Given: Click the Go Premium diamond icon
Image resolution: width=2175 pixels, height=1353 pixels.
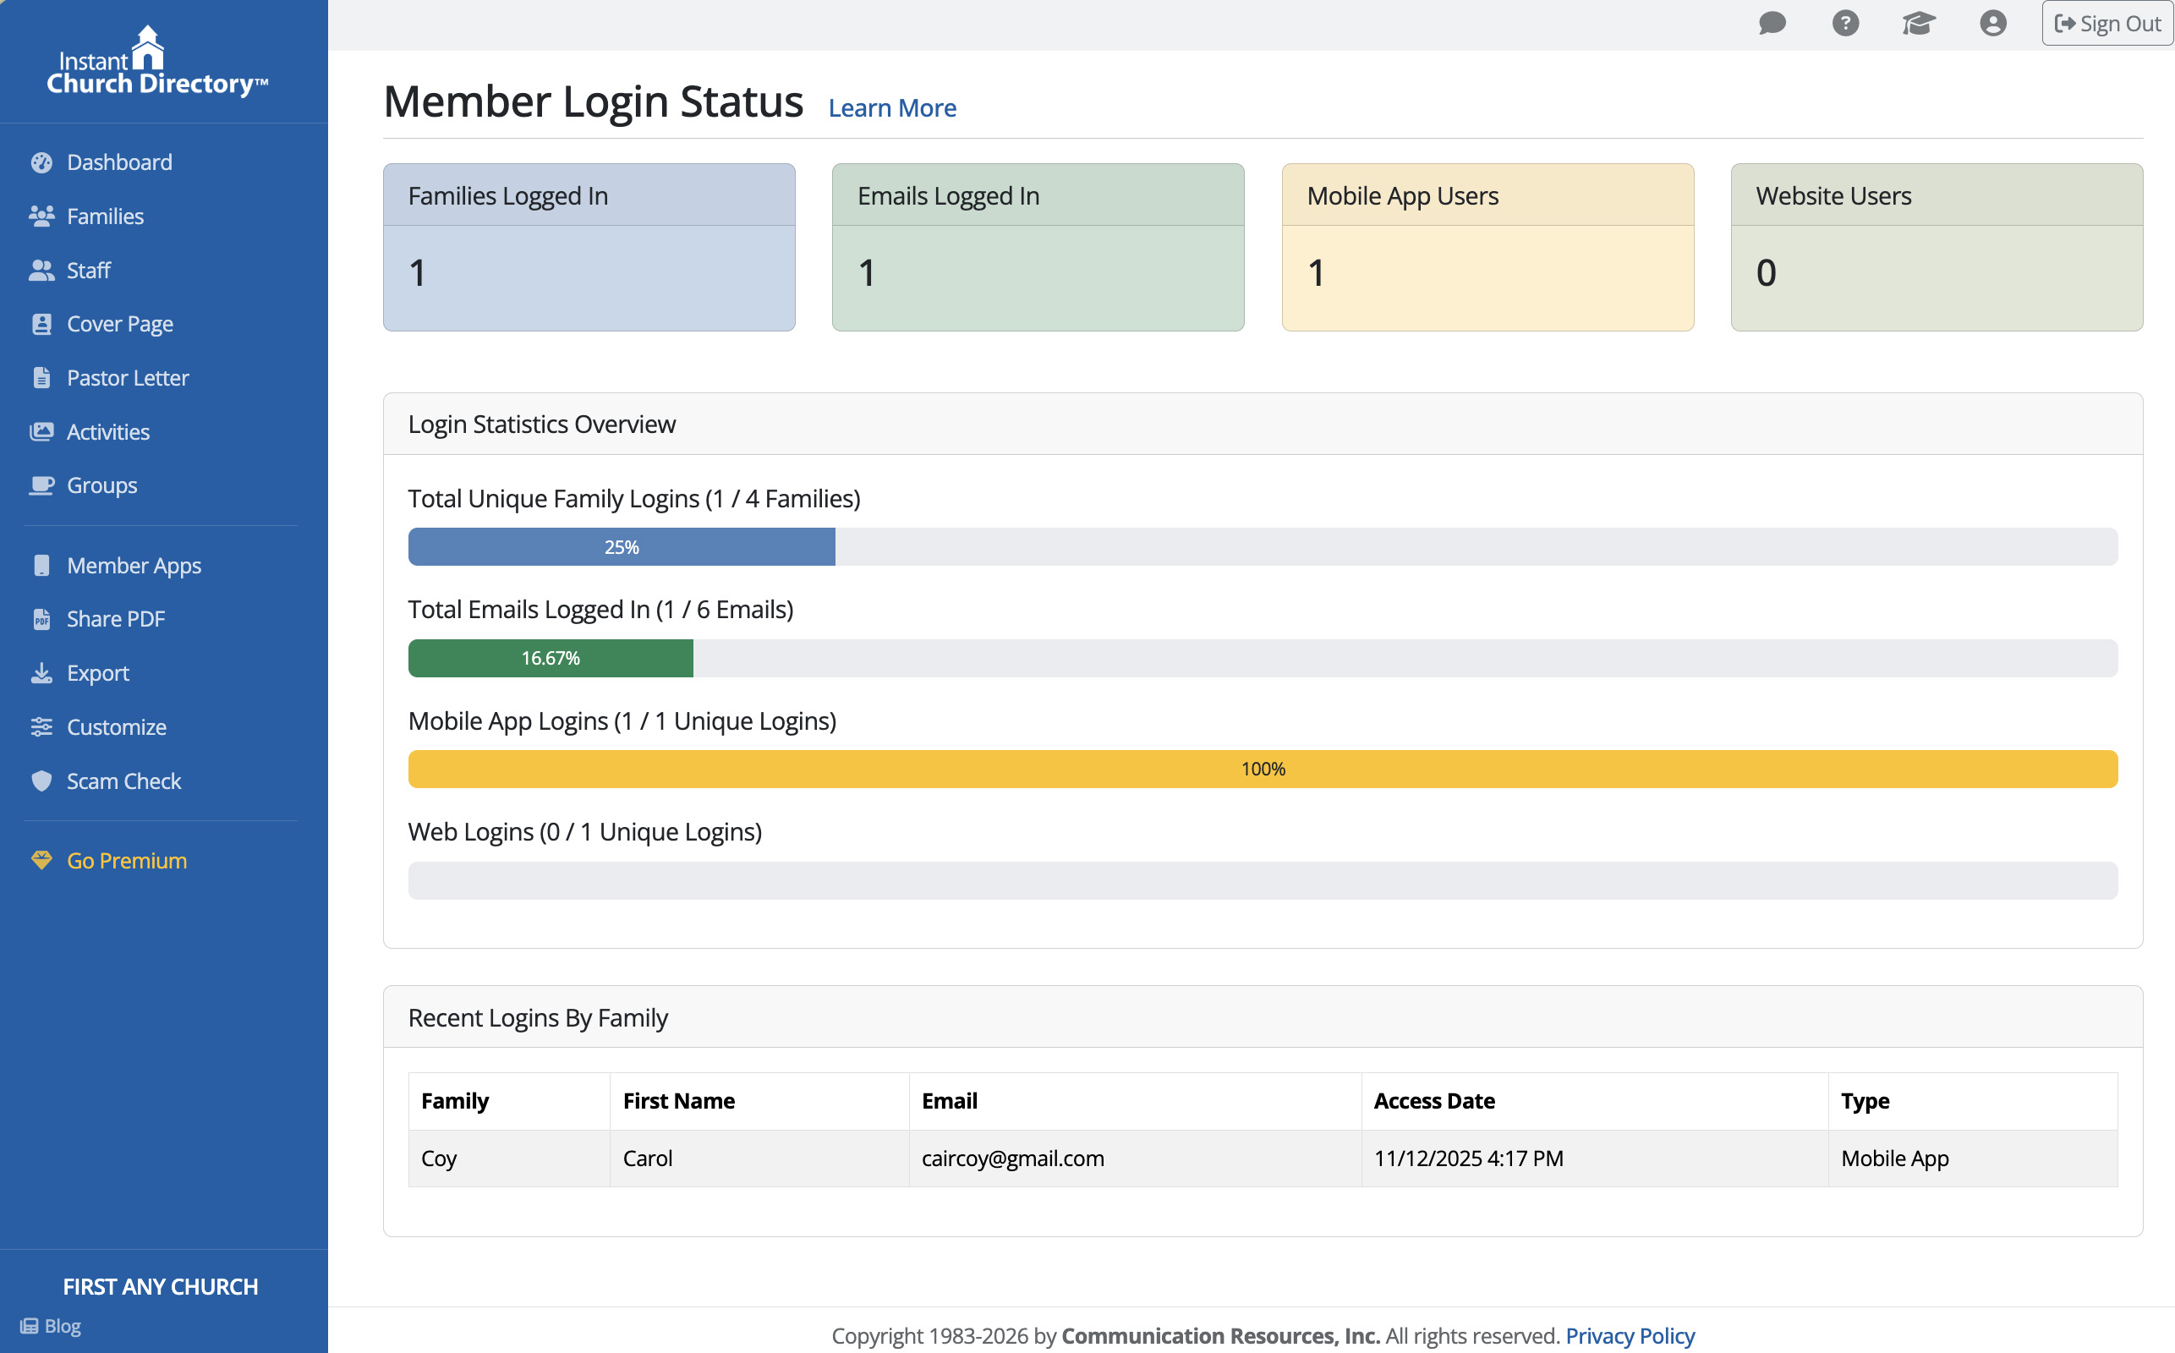Looking at the screenshot, I should pos(41,861).
